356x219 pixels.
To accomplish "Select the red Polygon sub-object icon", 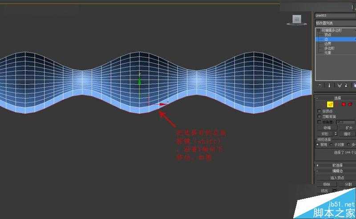I will (x=344, y=104).
